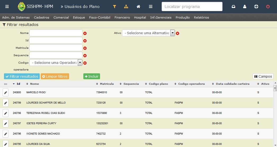This screenshot has width=277, height=147.
Task: Open the user profile icon
Action: point(245,7)
